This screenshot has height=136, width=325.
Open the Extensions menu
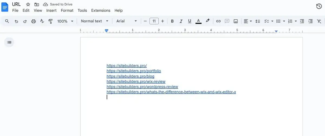[x=101, y=10]
